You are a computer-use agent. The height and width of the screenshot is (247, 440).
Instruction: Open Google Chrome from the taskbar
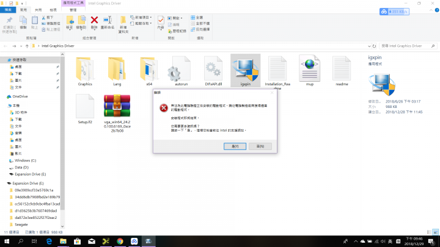click(x=120, y=241)
